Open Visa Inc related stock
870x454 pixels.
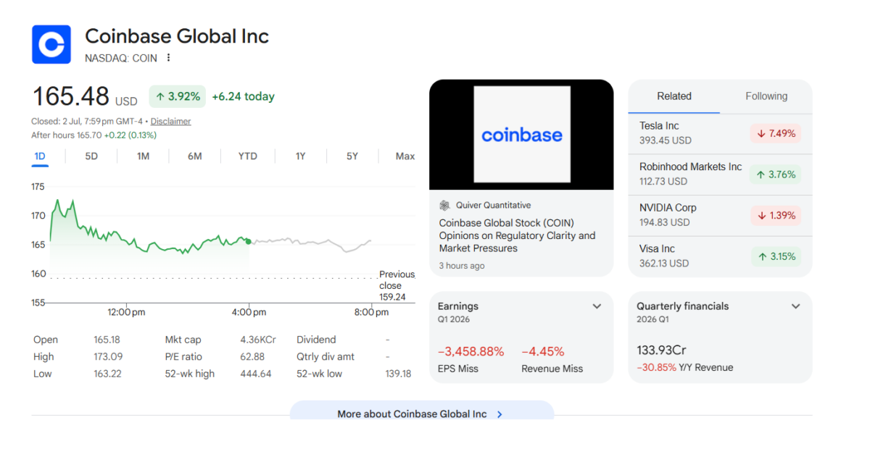720,256
